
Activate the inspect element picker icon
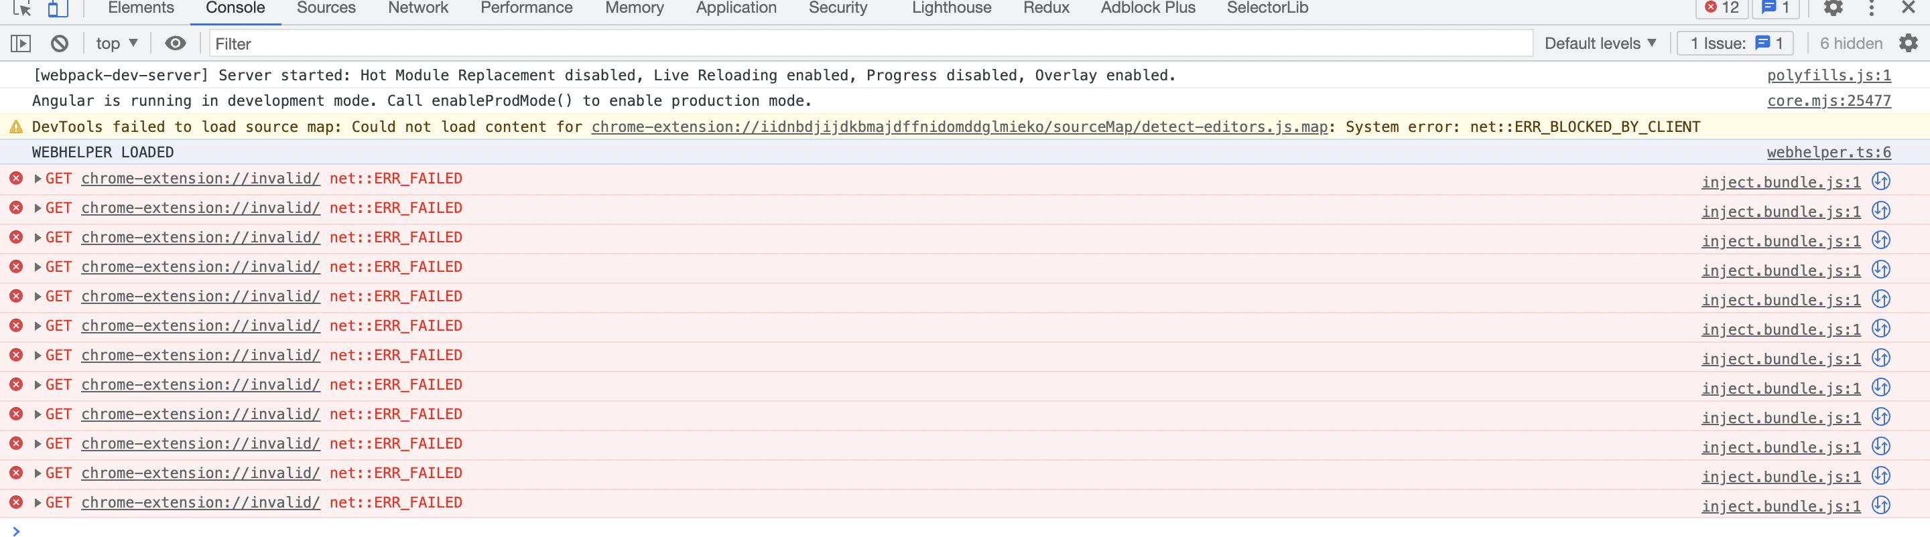pos(23,8)
